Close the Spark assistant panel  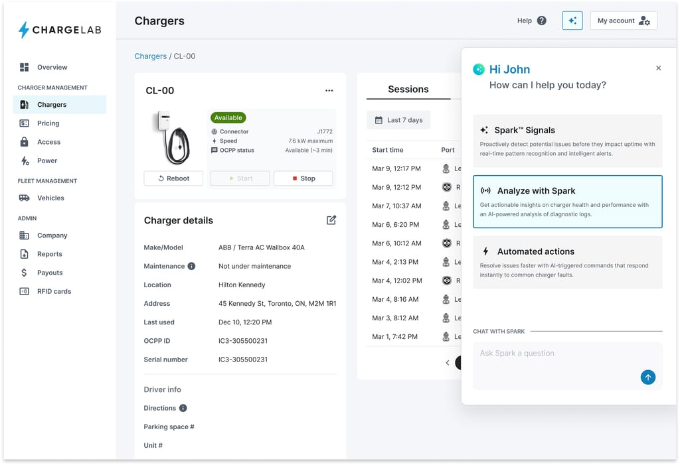659,68
